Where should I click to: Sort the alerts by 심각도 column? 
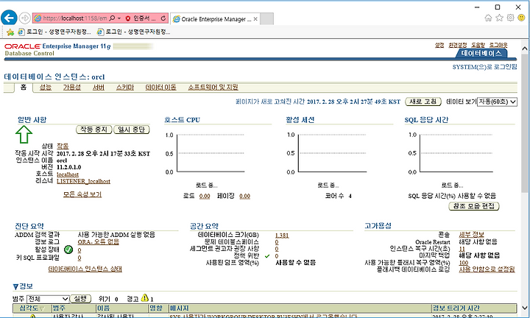pos(32,308)
